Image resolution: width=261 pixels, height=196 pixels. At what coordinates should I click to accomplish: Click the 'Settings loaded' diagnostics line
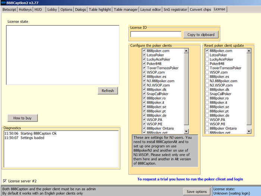pos(24,138)
